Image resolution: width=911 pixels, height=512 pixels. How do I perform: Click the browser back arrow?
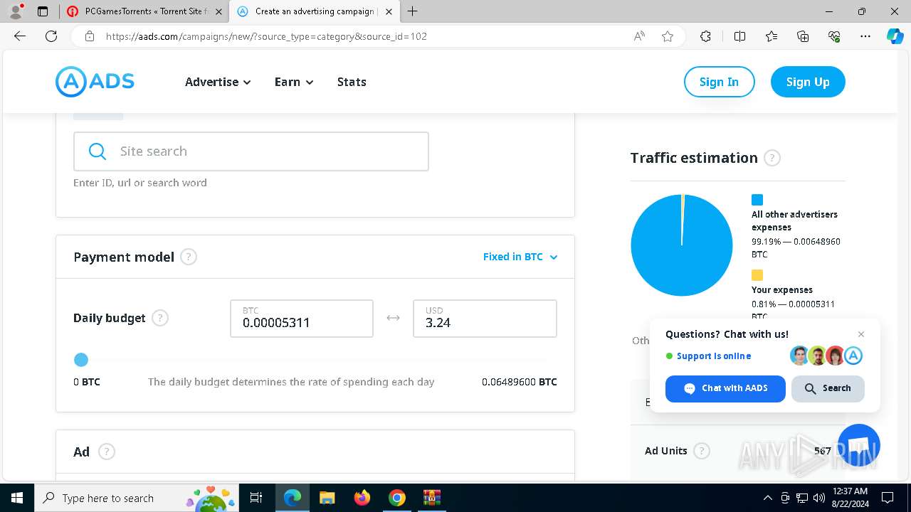[x=20, y=36]
